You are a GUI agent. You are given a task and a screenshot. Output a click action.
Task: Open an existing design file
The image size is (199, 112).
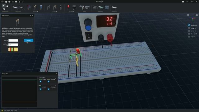(9, 2)
